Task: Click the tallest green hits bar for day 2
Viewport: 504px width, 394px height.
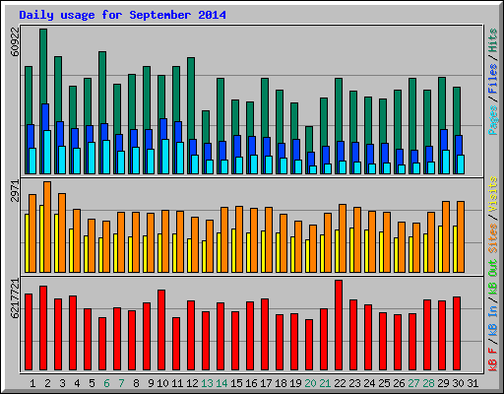Action: point(43,66)
